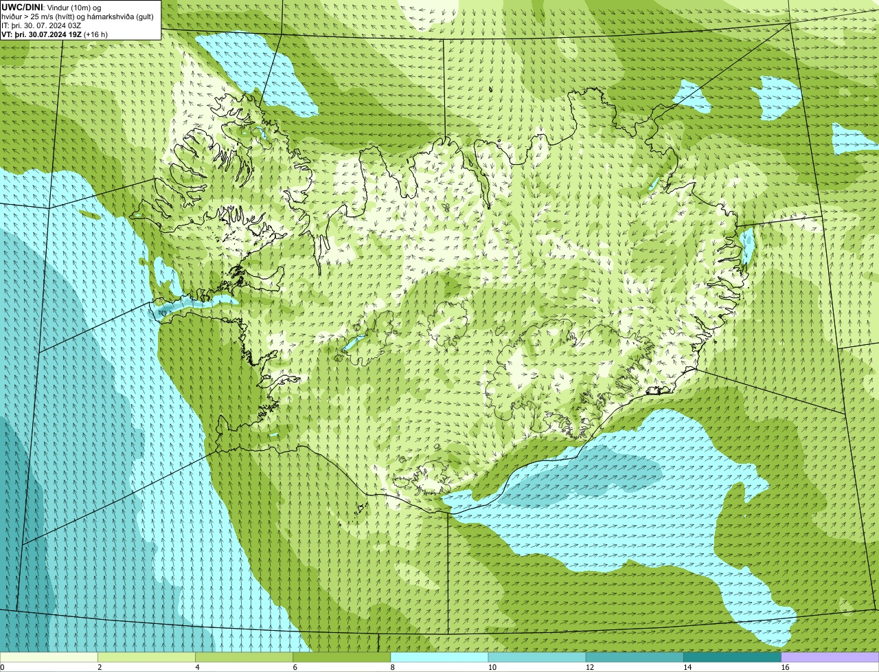
Task: Click the 10–12 m/s teal legend swatch
Action: (x=537, y=658)
